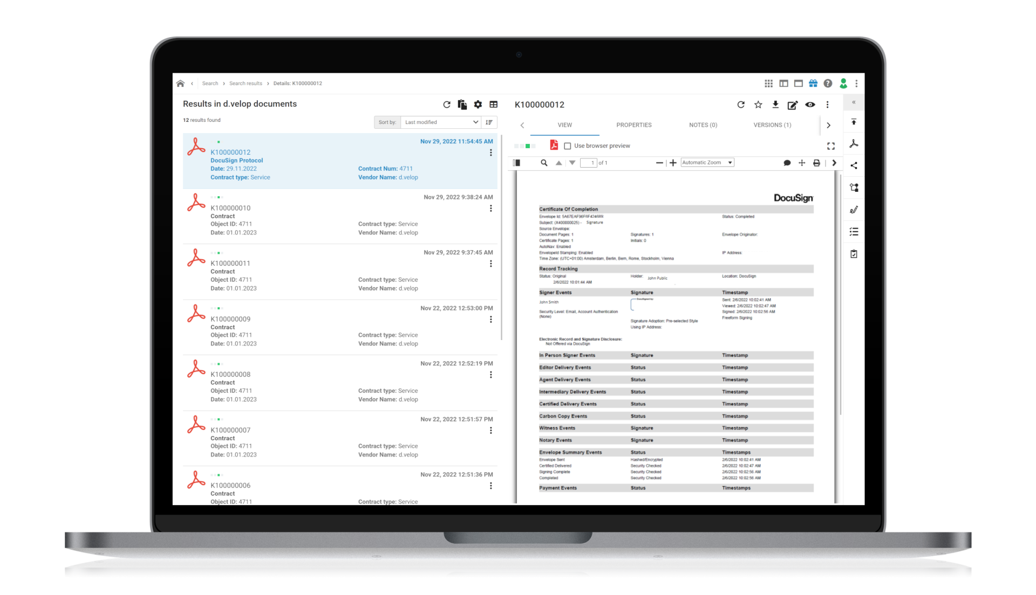
Task: Open the NOTES (0) tab
Action: point(703,124)
